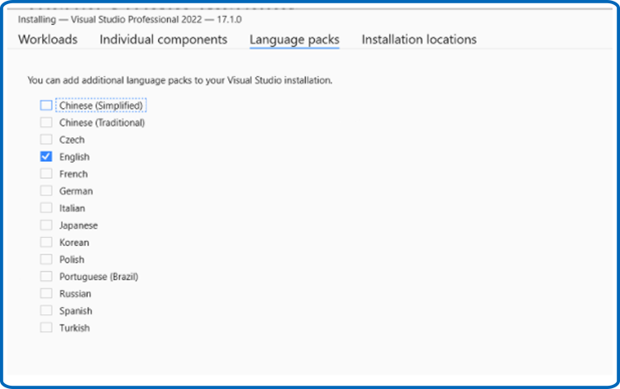
Task: Select the German checkbox
Action: point(46,191)
